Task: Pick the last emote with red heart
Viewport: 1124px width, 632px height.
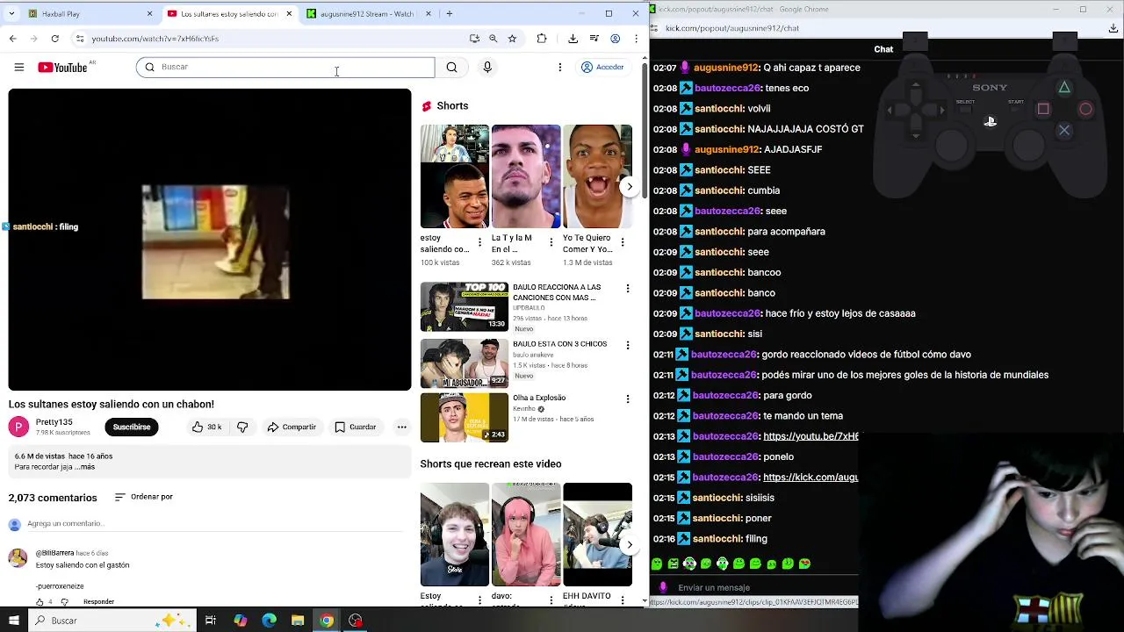Action: pos(805,564)
